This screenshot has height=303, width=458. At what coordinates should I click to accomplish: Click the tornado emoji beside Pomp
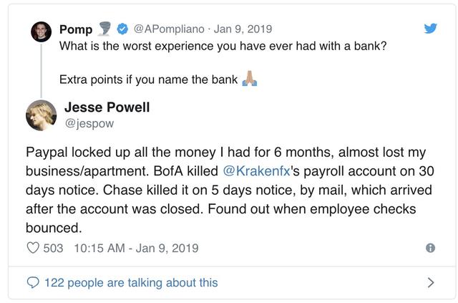[104, 29]
